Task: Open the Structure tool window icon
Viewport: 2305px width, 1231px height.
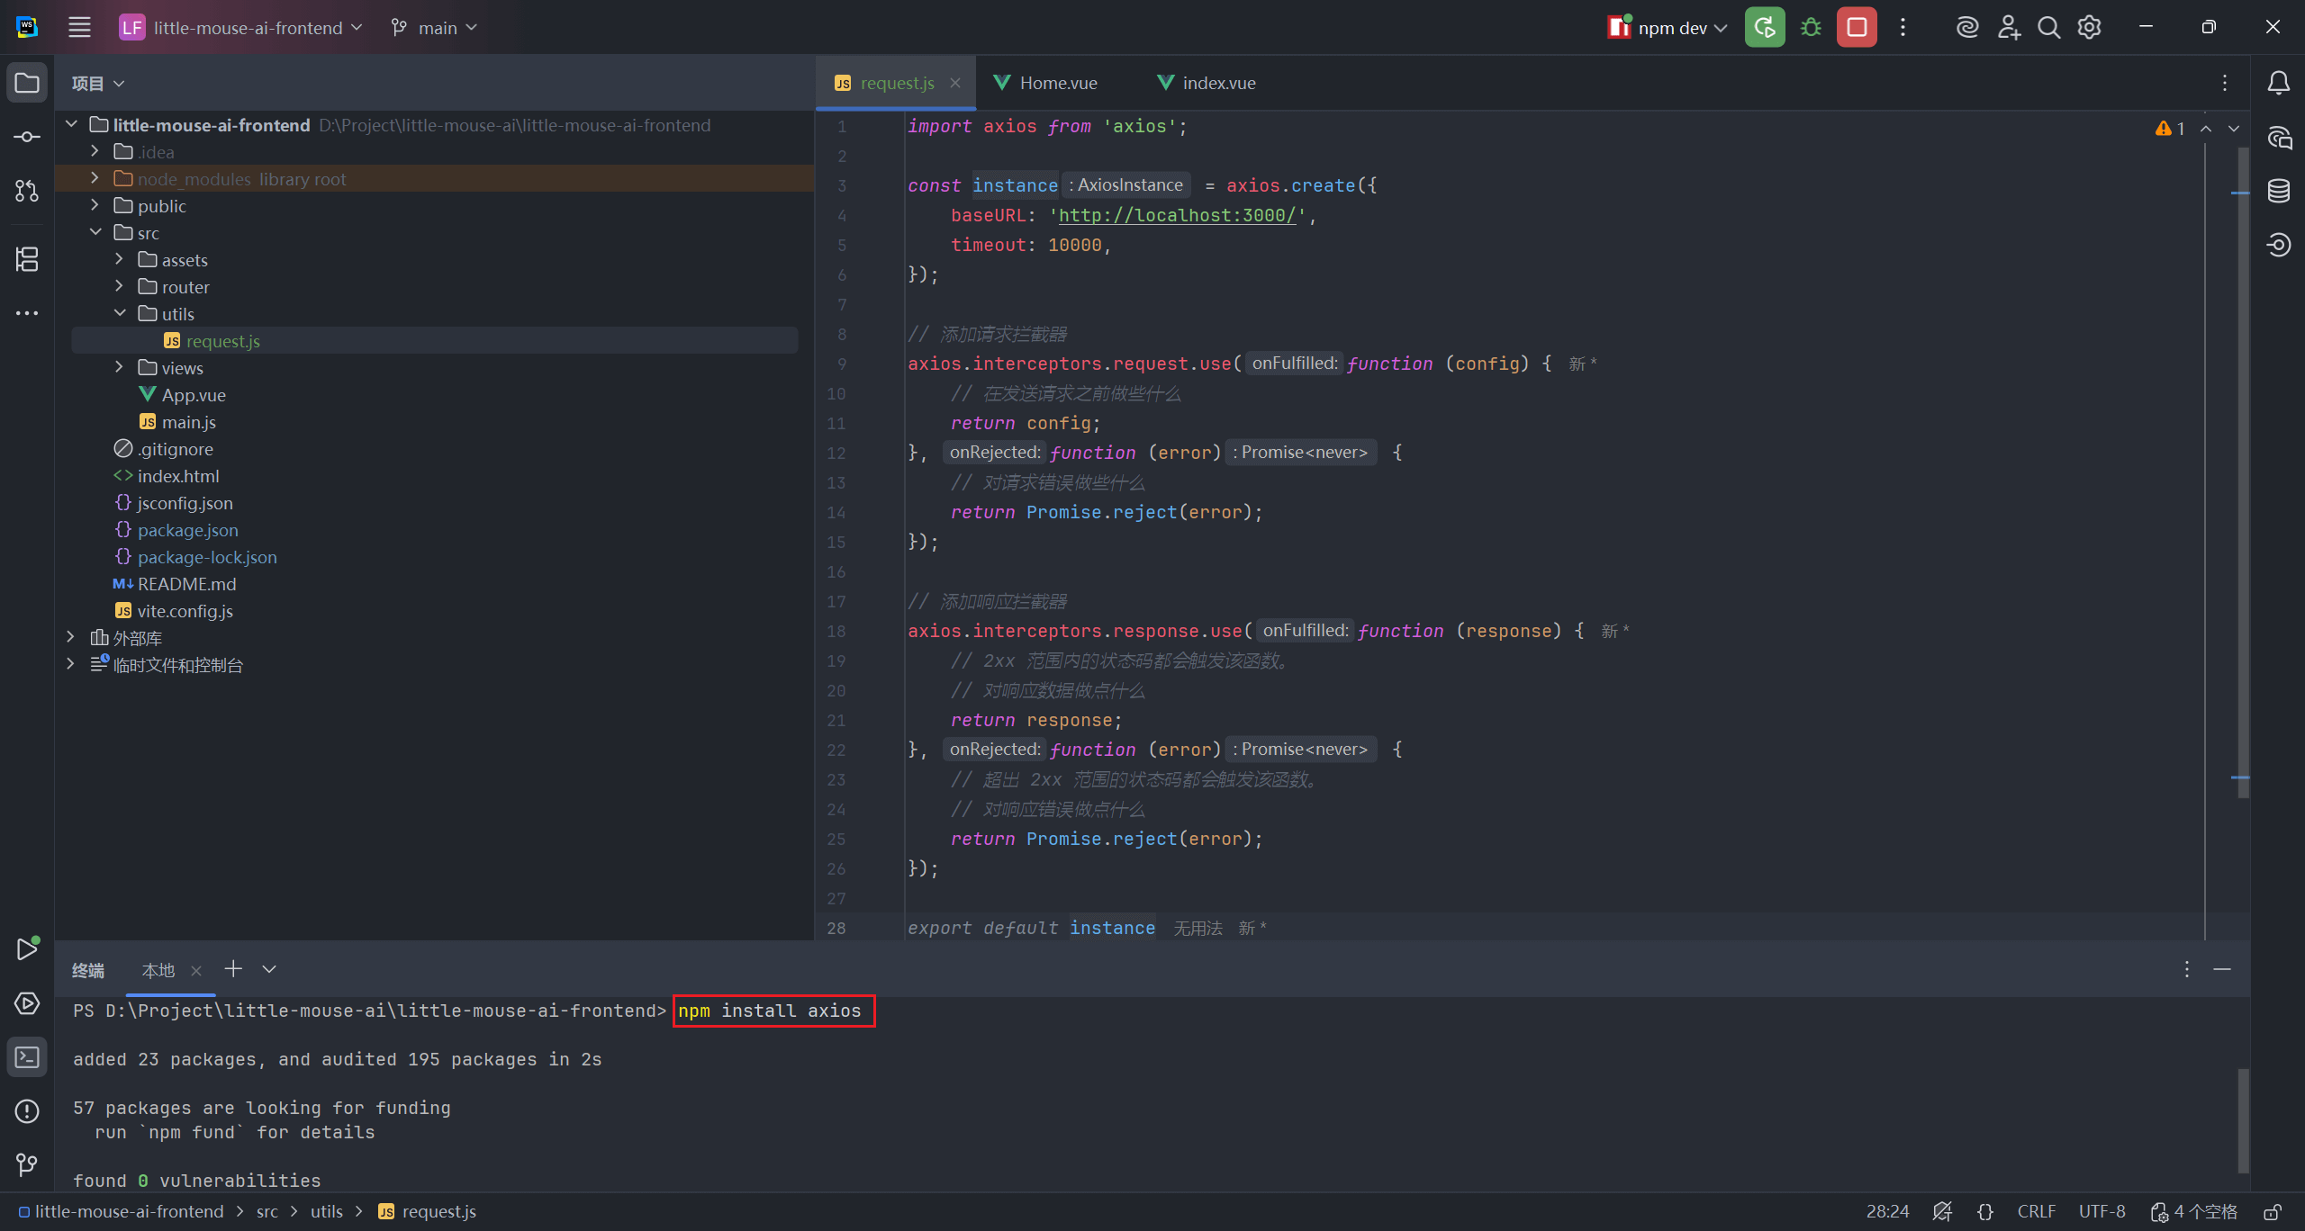Action: pos(27,259)
